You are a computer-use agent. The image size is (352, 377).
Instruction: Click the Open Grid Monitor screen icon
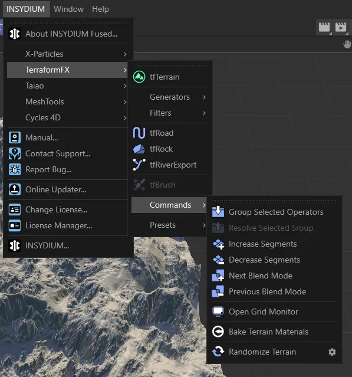click(x=218, y=312)
